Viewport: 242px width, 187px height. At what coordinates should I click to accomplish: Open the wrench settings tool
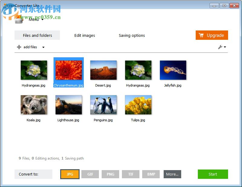[x=220, y=47]
